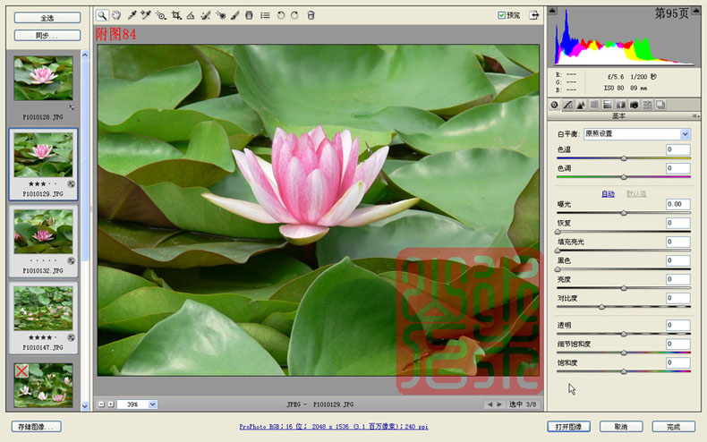707x442 pixels.
Task: Click the 打开图像 open image button
Action: coord(568,427)
